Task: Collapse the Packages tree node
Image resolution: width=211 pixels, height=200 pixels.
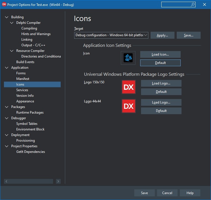Action: coord(6,107)
